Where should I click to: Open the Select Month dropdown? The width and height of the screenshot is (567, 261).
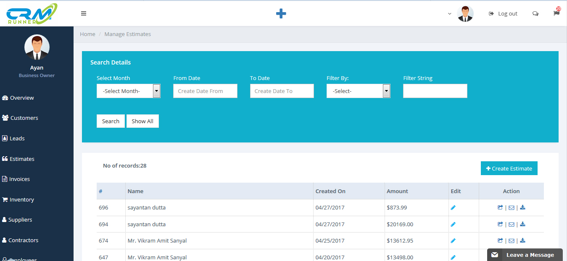pos(128,91)
